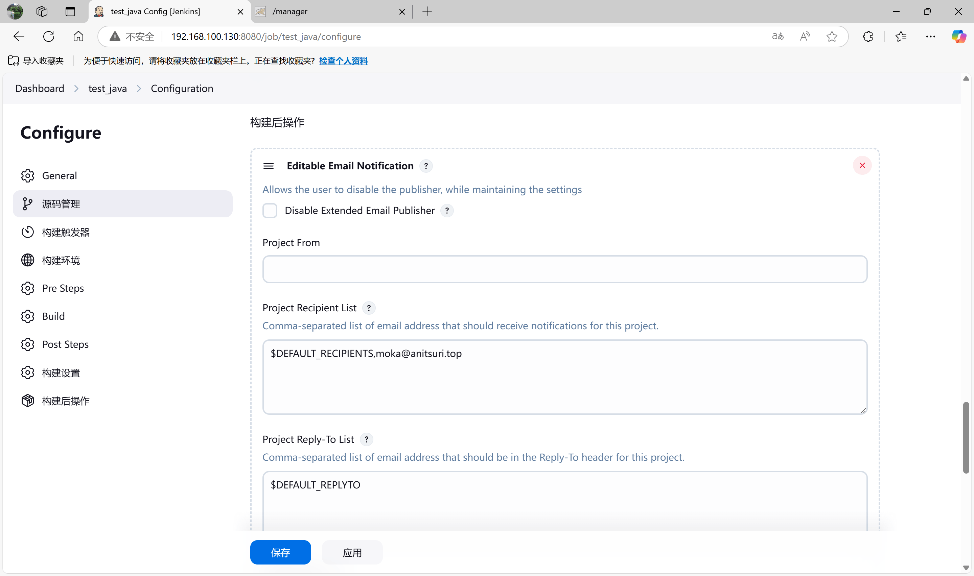The height and width of the screenshot is (576, 974).
Task: Jump to 源码管理 section
Action: pyautogui.click(x=61, y=204)
